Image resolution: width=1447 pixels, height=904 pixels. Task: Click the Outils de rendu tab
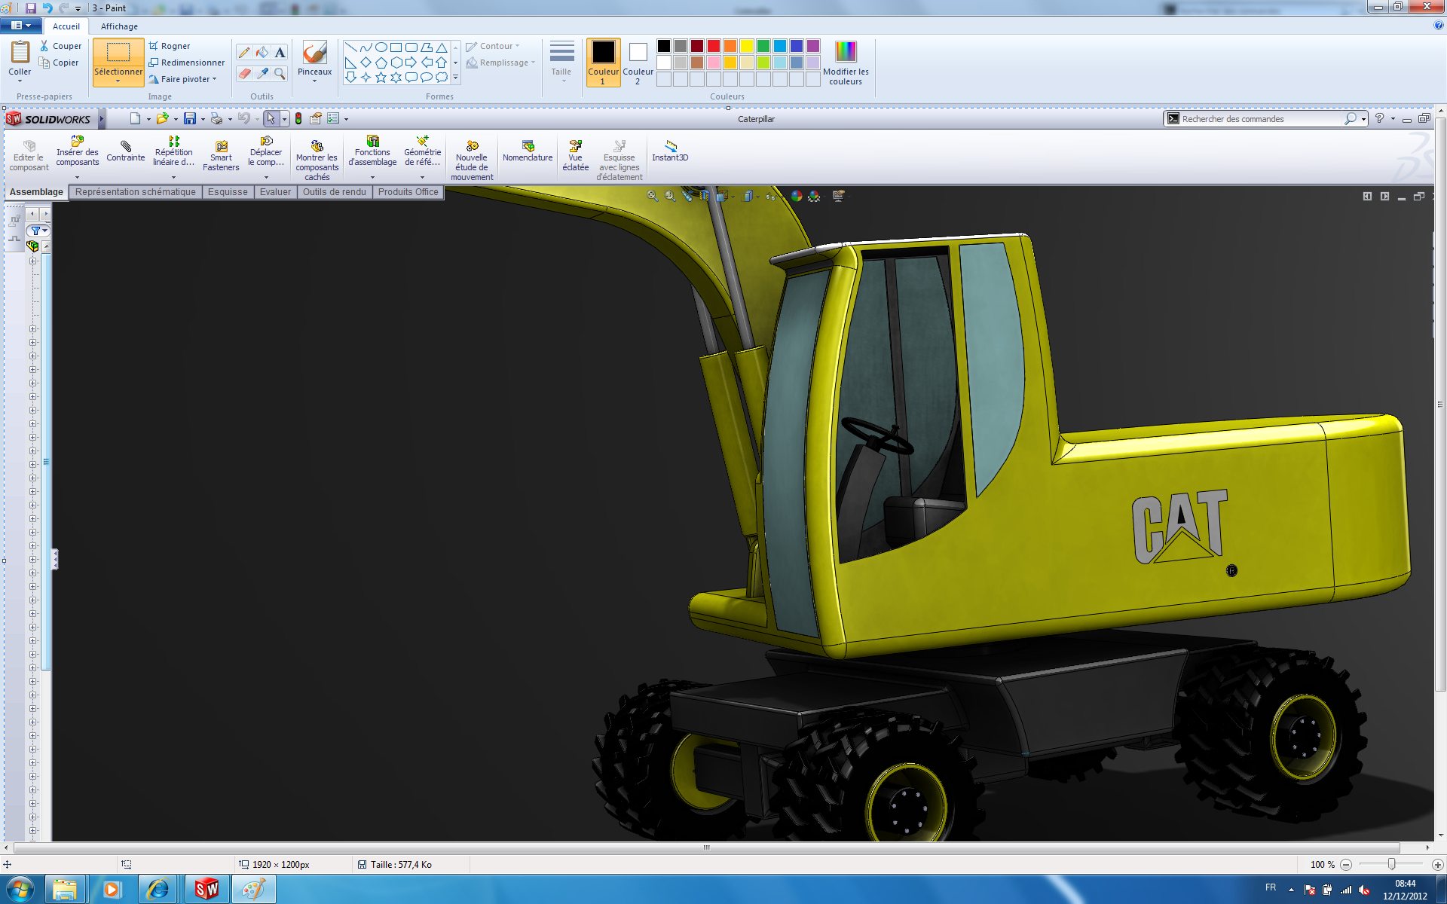click(x=335, y=192)
